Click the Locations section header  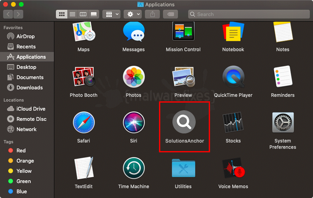pyautogui.click(x=13, y=100)
